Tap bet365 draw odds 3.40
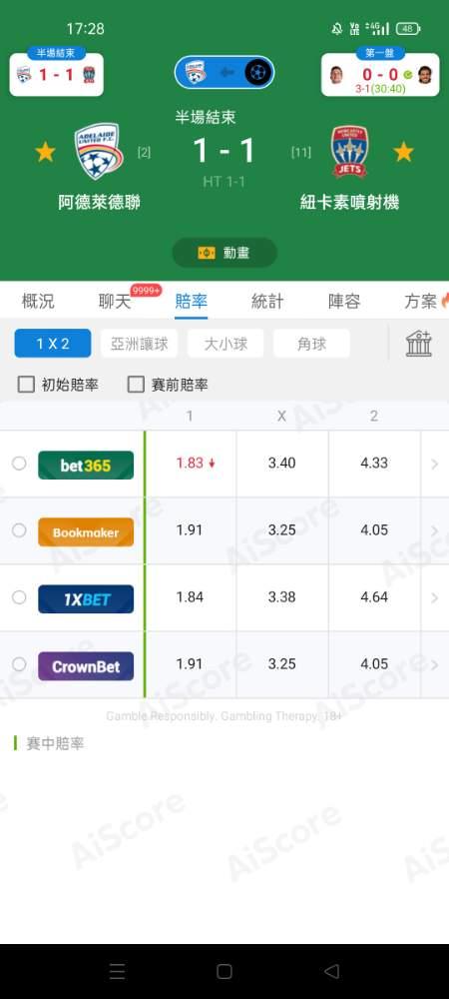449x999 pixels. pyautogui.click(x=281, y=464)
